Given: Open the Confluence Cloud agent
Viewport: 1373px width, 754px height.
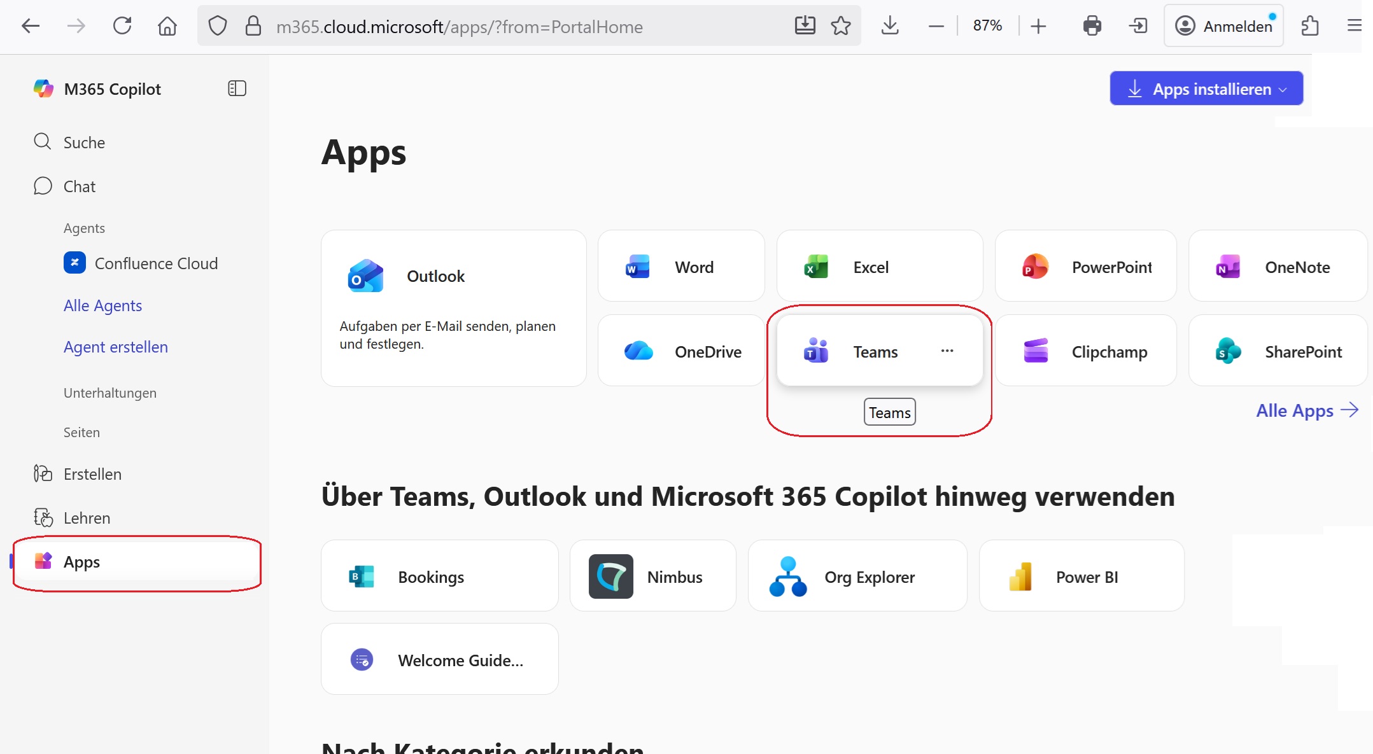Looking at the screenshot, I should tap(156, 263).
